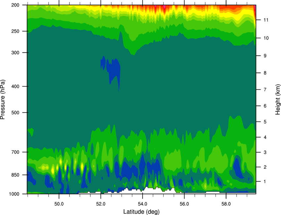Pick the 3 km height label

tap(265, 152)
